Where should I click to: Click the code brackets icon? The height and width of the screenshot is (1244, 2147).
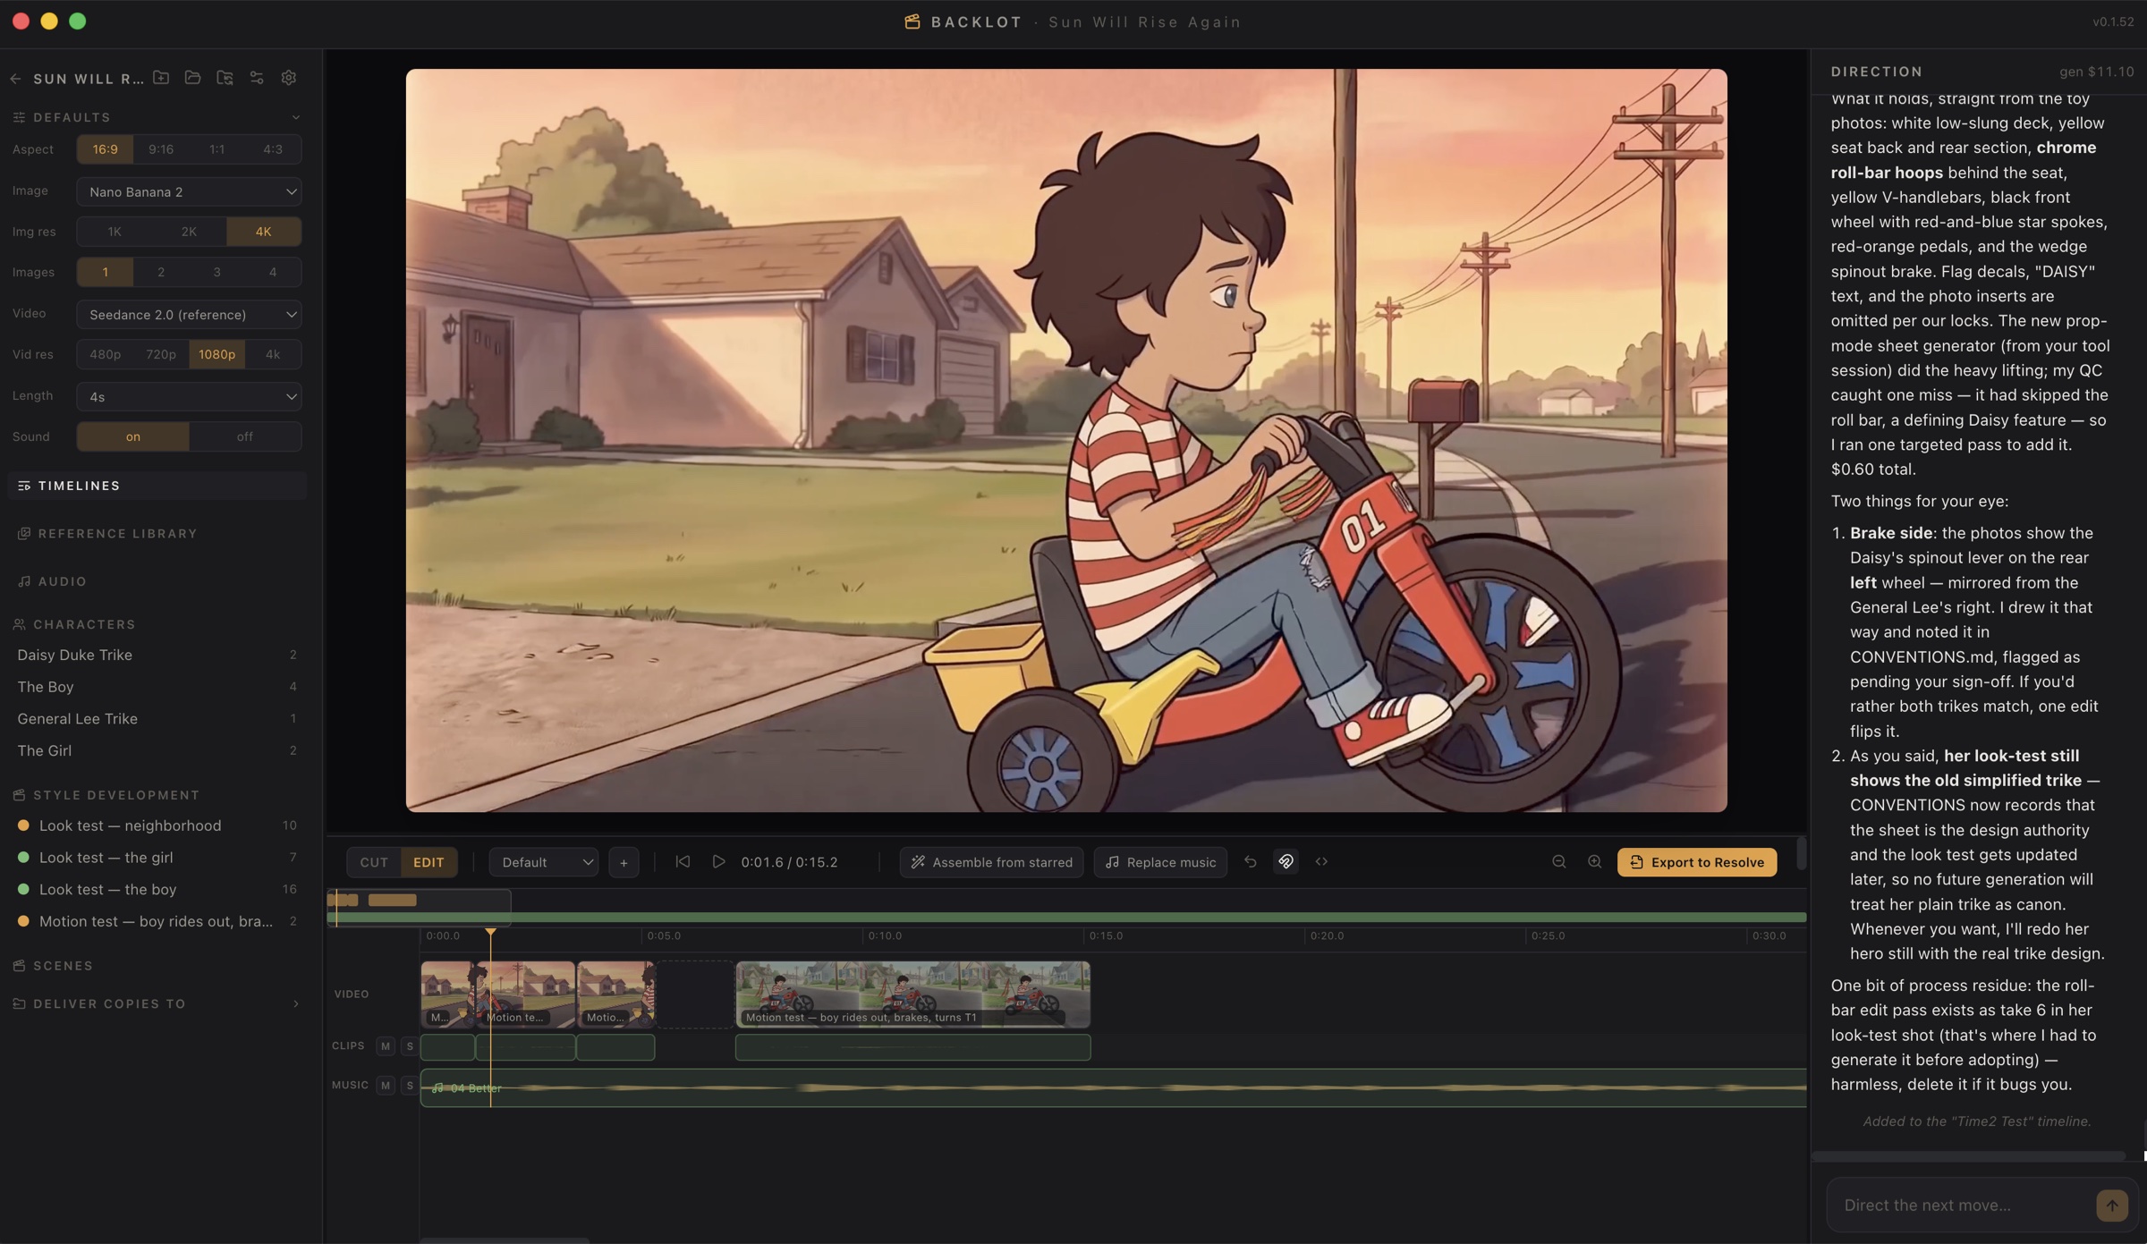(1321, 861)
